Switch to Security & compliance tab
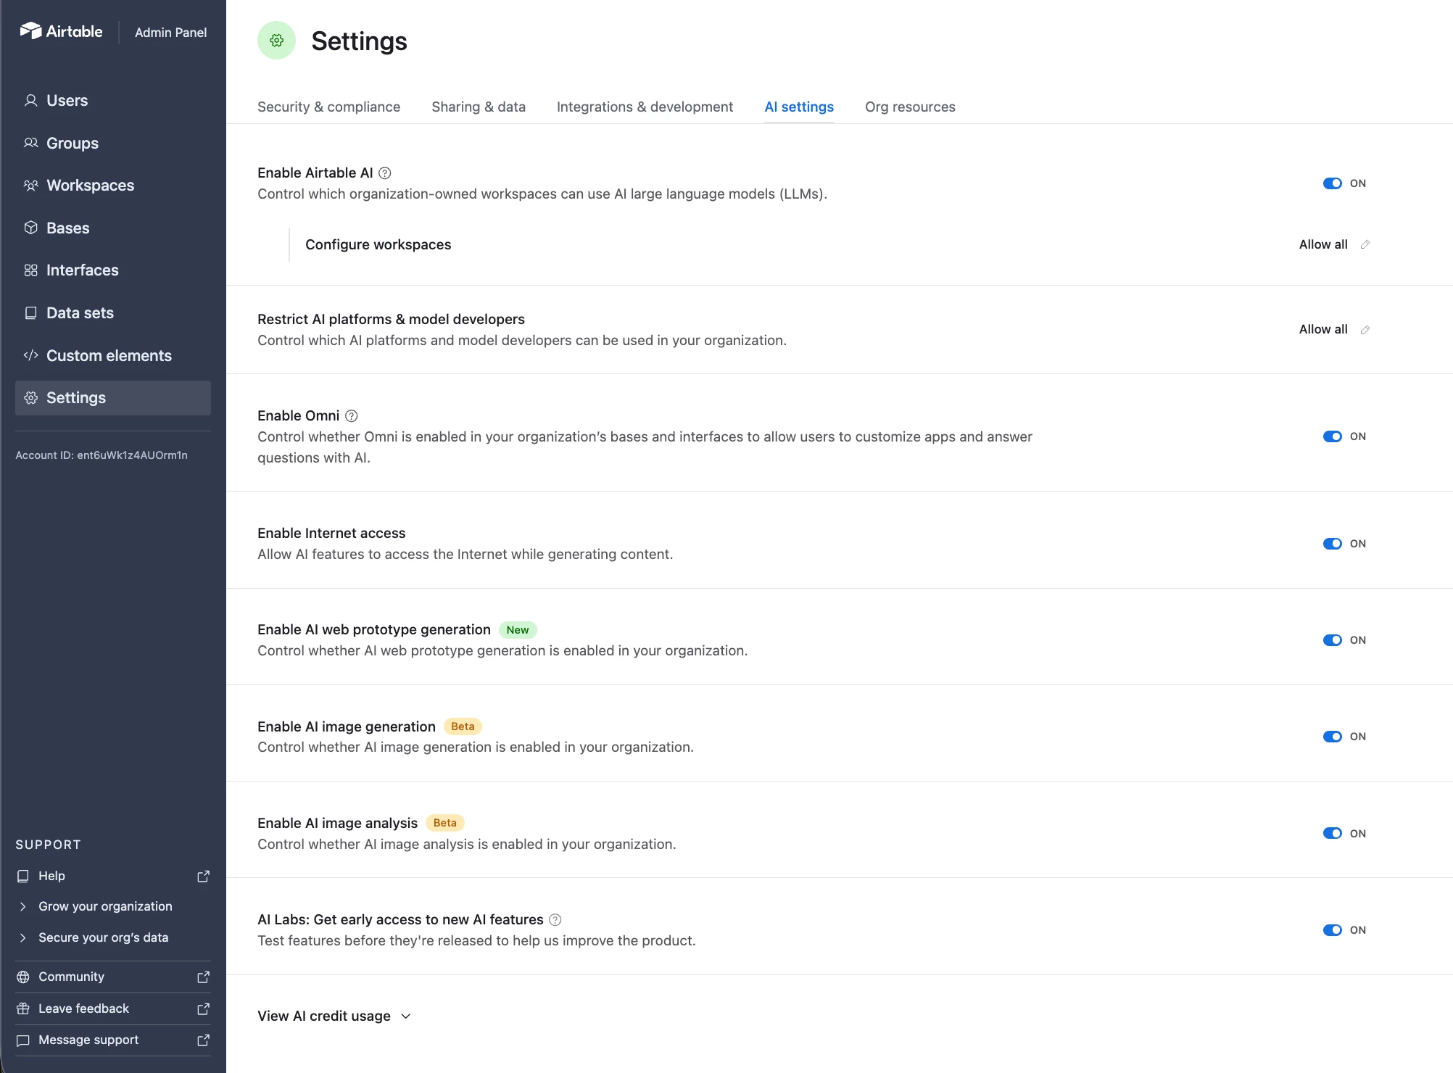 (x=328, y=107)
